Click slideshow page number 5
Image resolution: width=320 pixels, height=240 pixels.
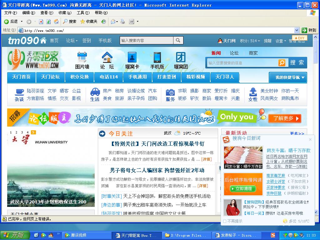pyautogui.click(x=33, y=132)
